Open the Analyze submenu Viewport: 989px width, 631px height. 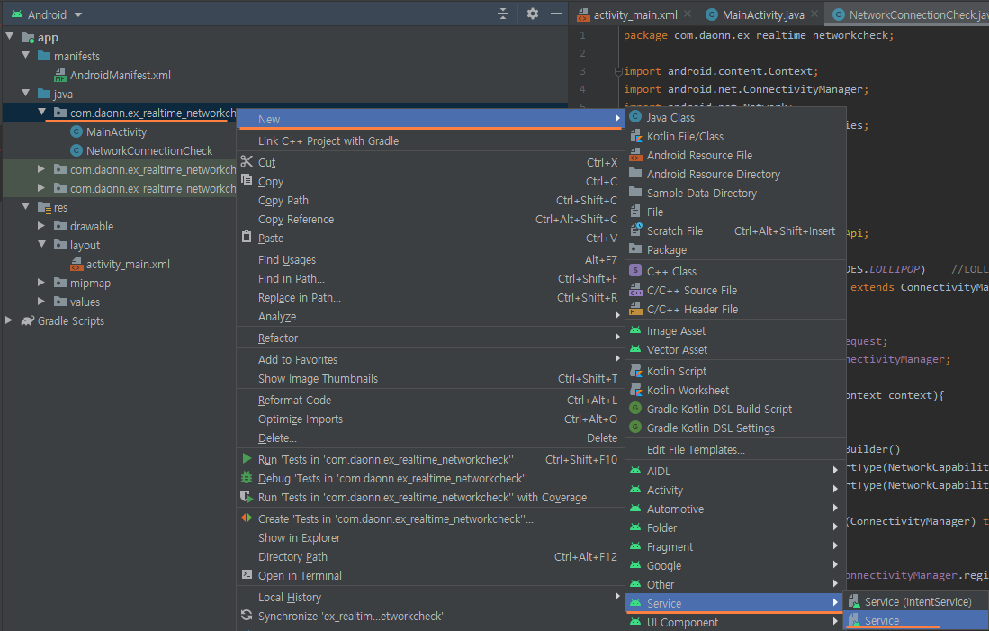[430, 316]
